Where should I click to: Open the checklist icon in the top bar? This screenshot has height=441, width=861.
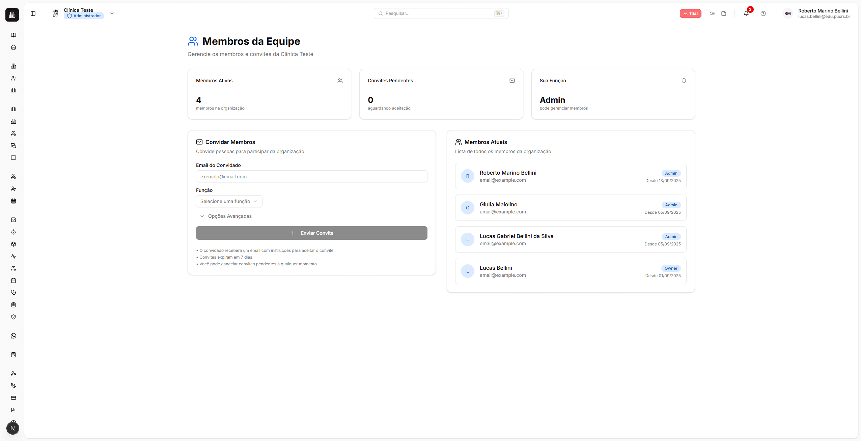point(712,13)
